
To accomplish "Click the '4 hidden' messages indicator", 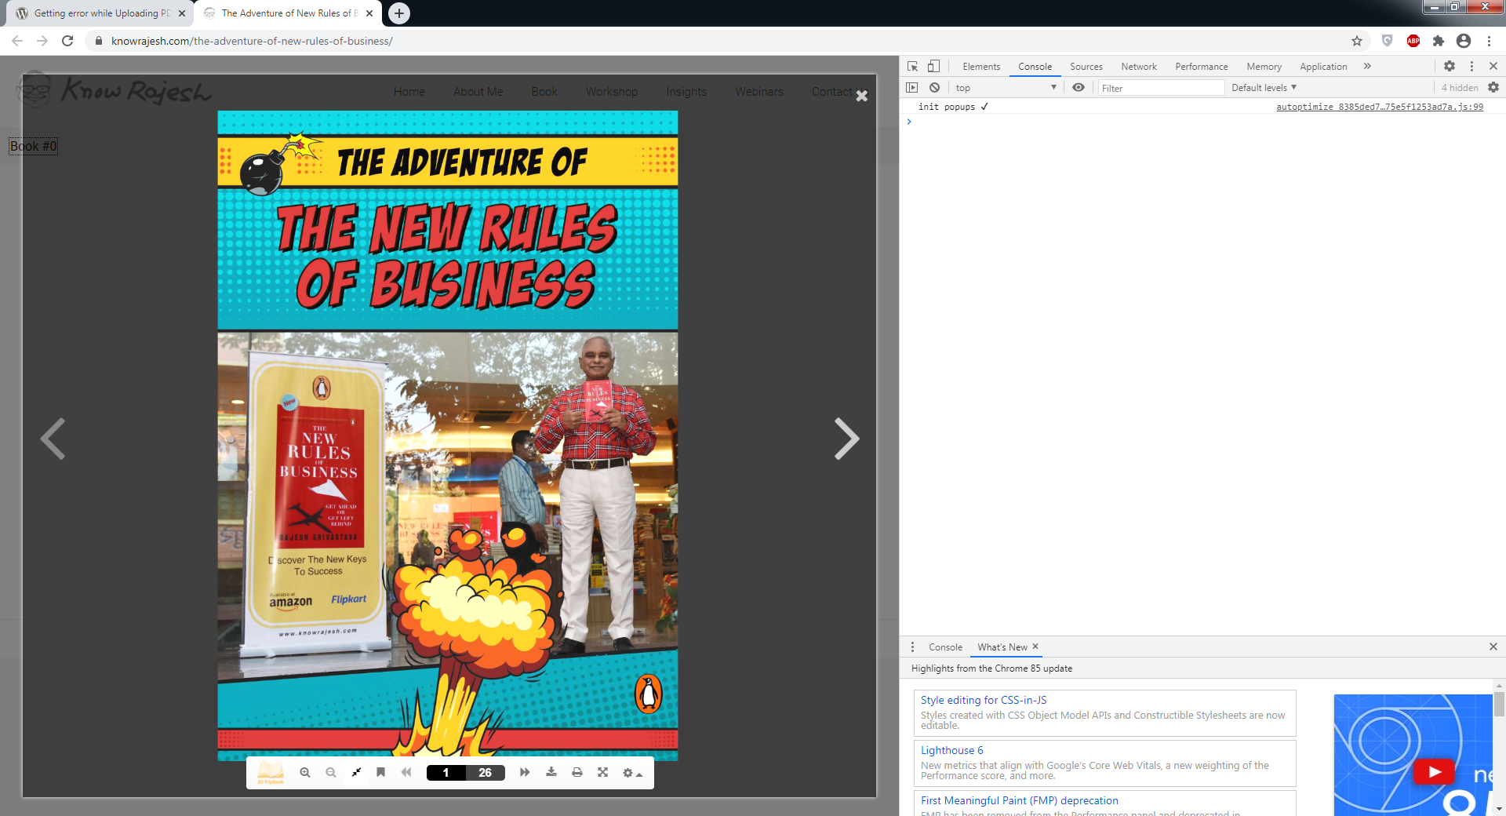I will (1460, 88).
